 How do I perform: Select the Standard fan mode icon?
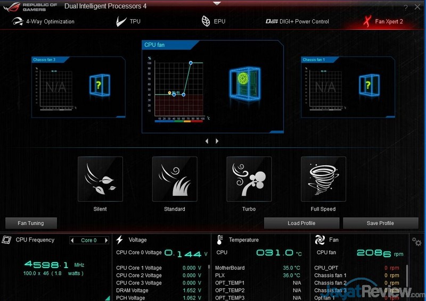(x=175, y=179)
